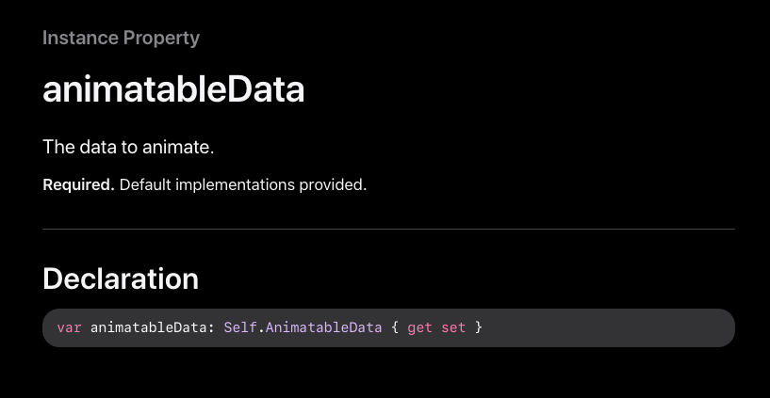
Task: Click the Self keyword in the declaration
Action: tap(240, 327)
